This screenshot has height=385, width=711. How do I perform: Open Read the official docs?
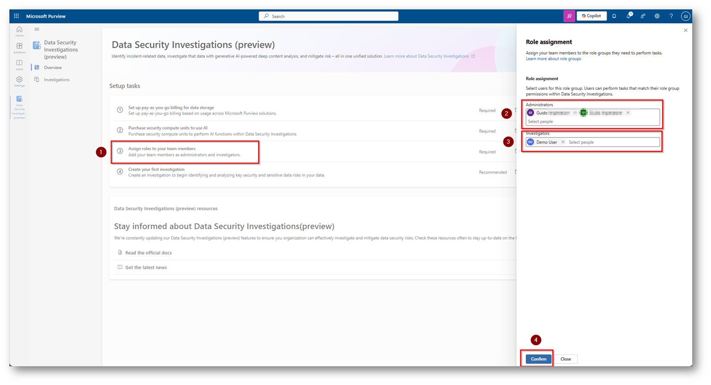(148, 253)
